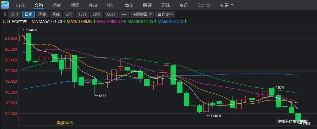Click the MA5:1771.70 indicator value
Screen dimensions: 317x129
pos(50,21)
